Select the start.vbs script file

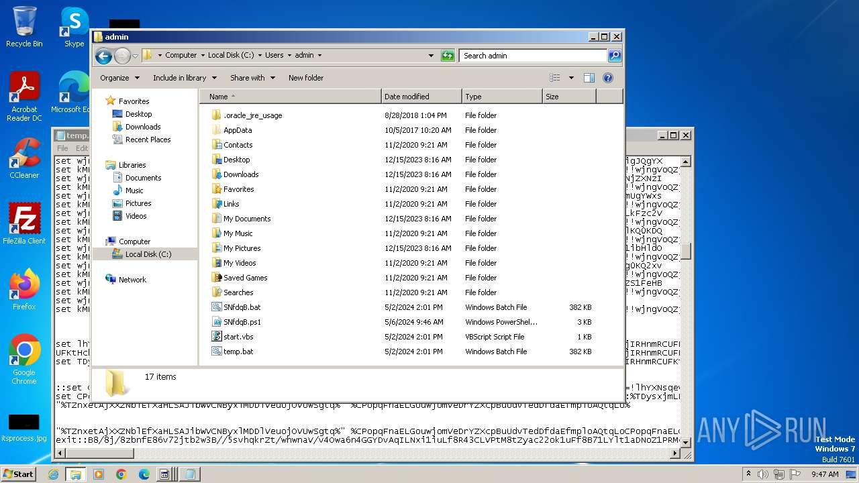click(238, 337)
